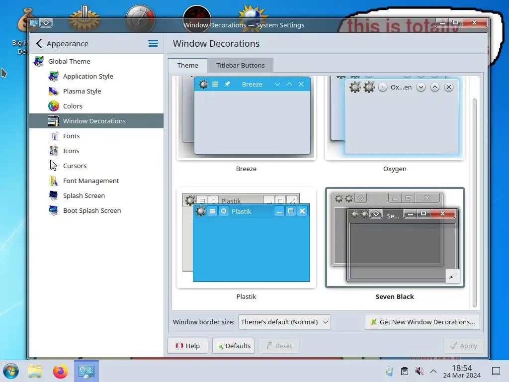Image resolution: width=509 pixels, height=382 pixels.
Task: Click the Apply button
Action: point(464,346)
